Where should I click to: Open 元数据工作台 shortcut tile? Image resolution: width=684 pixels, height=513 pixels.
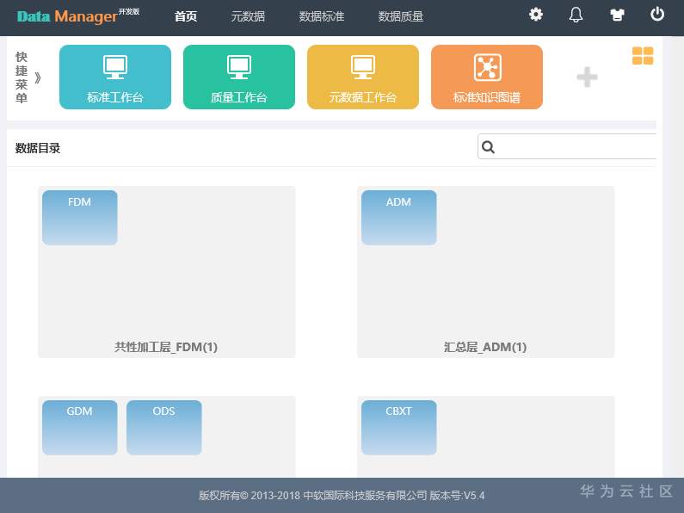(363, 77)
